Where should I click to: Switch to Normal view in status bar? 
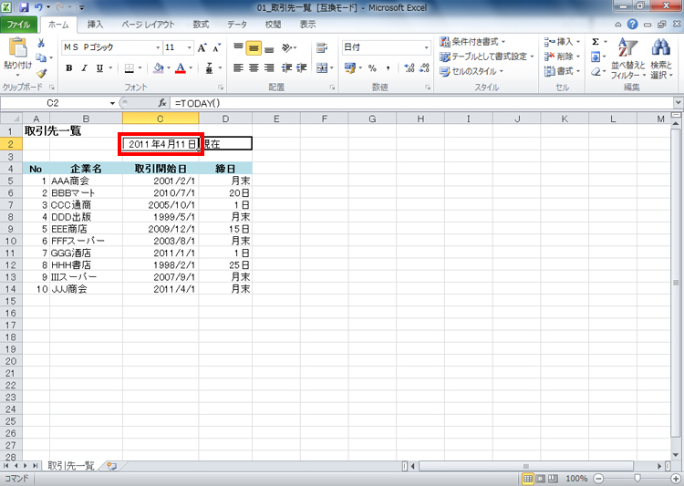tap(528, 479)
